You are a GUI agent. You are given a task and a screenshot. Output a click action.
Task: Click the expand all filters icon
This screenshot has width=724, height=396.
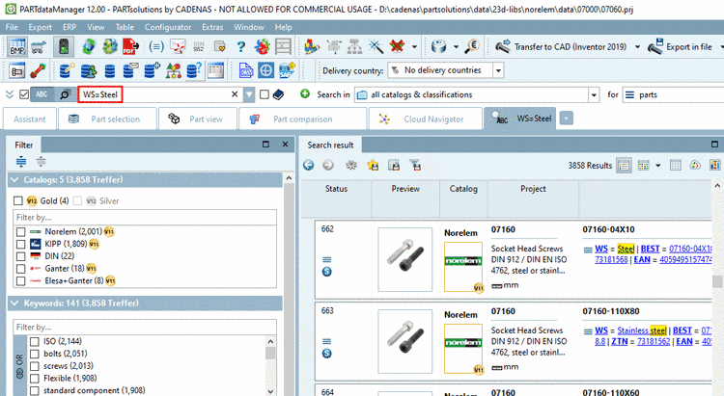point(21,161)
